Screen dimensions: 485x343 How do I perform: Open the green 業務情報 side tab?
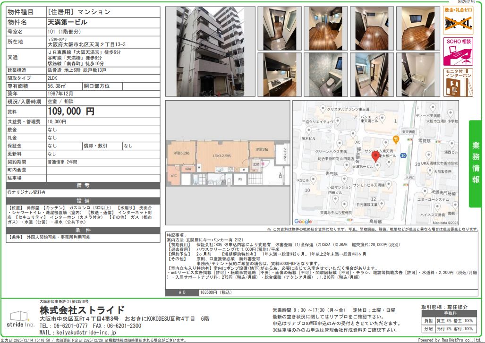coord(476,163)
